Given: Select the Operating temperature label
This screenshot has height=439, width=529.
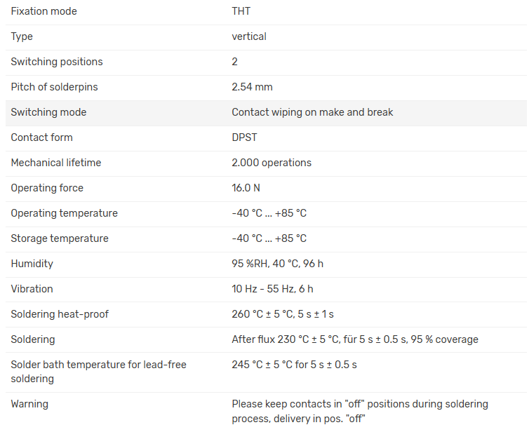Looking at the screenshot, I should [64, 213].
